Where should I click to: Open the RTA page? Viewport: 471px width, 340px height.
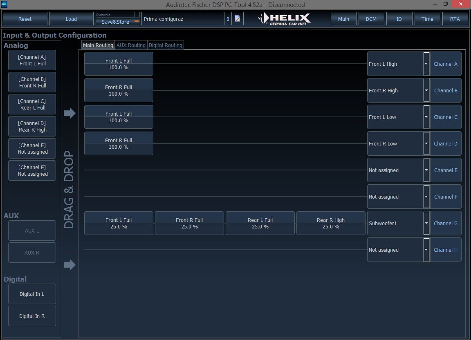(x=455, y=19)
